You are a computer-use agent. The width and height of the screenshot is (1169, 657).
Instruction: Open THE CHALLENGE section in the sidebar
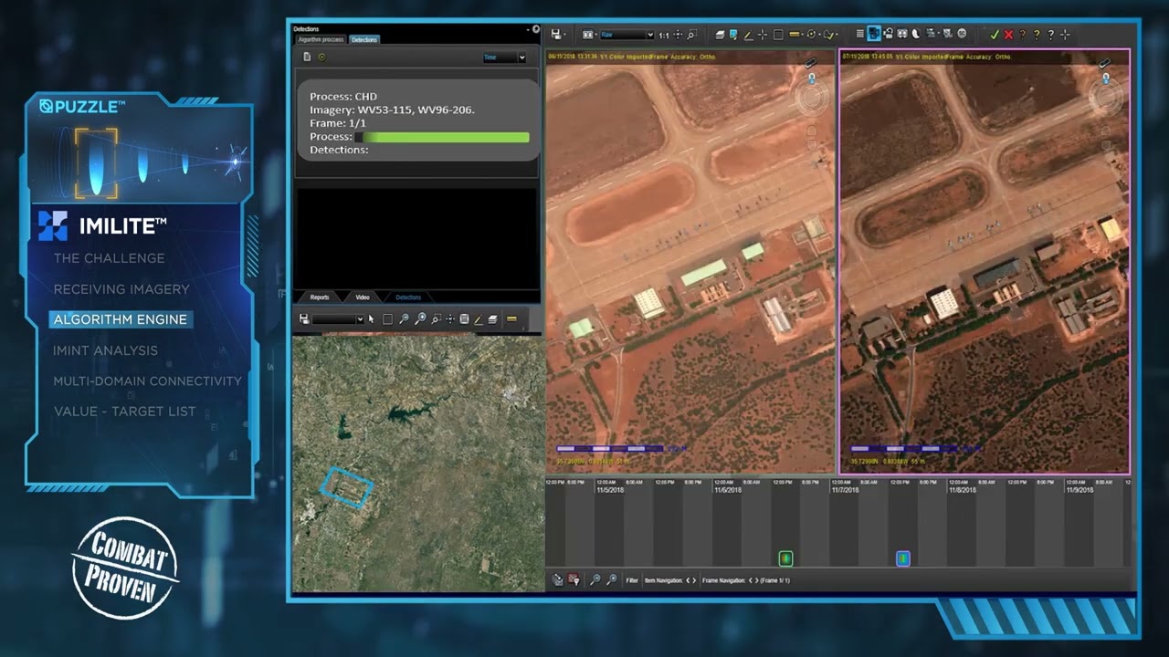click(110, 258)
